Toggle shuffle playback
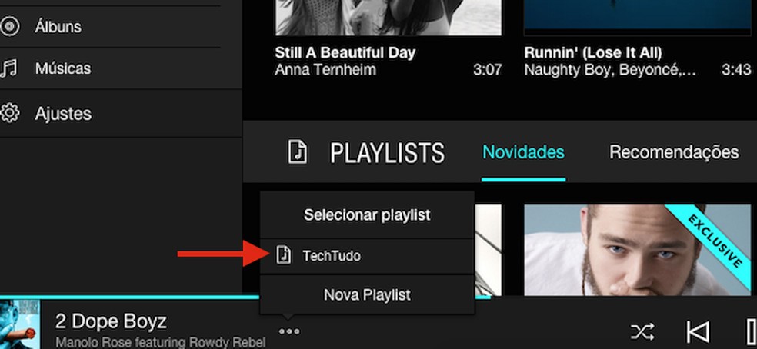Viewport: 757px width, 349px height. click(642, 331)
